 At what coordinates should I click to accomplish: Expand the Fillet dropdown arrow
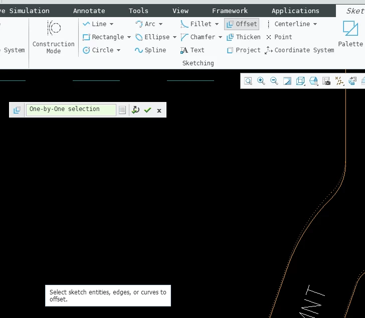click(217, 24)
